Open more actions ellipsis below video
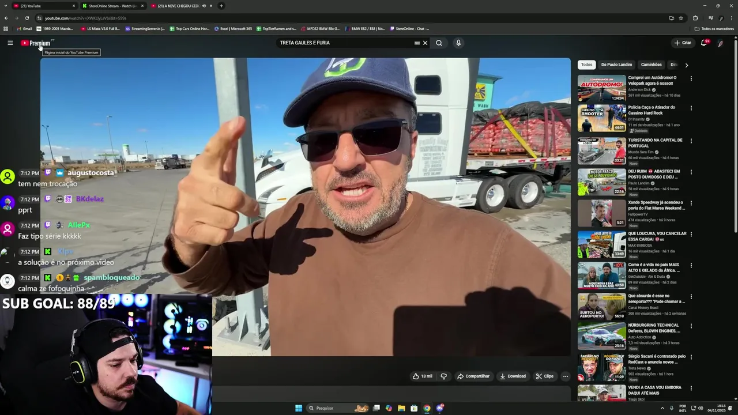Image resolution: width=738 pixels, height=415 pixels. 566,376
